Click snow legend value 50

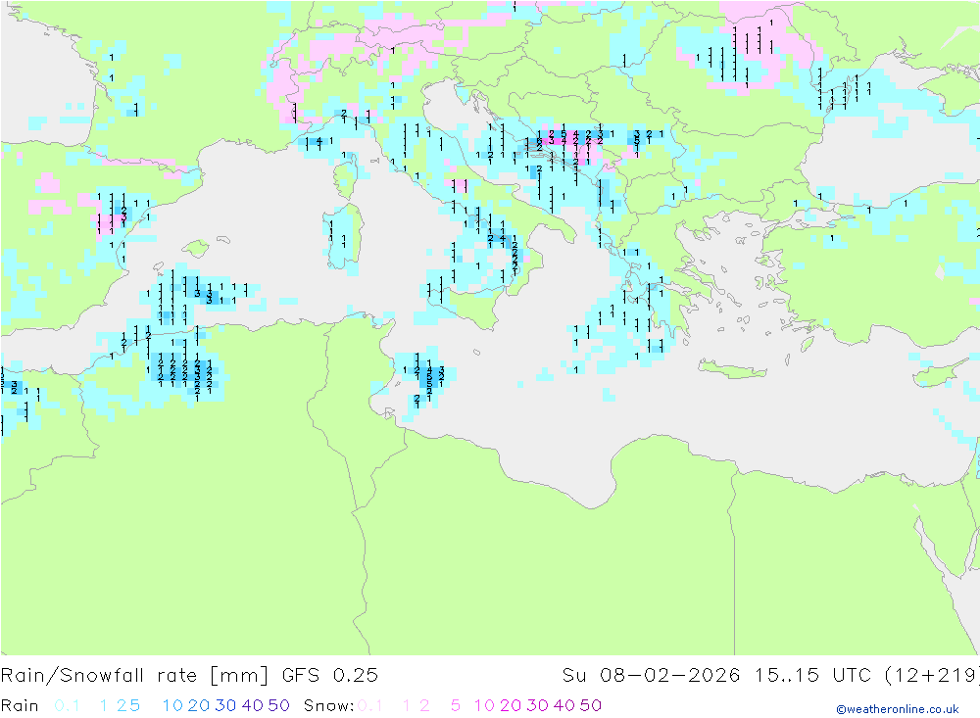591,705
